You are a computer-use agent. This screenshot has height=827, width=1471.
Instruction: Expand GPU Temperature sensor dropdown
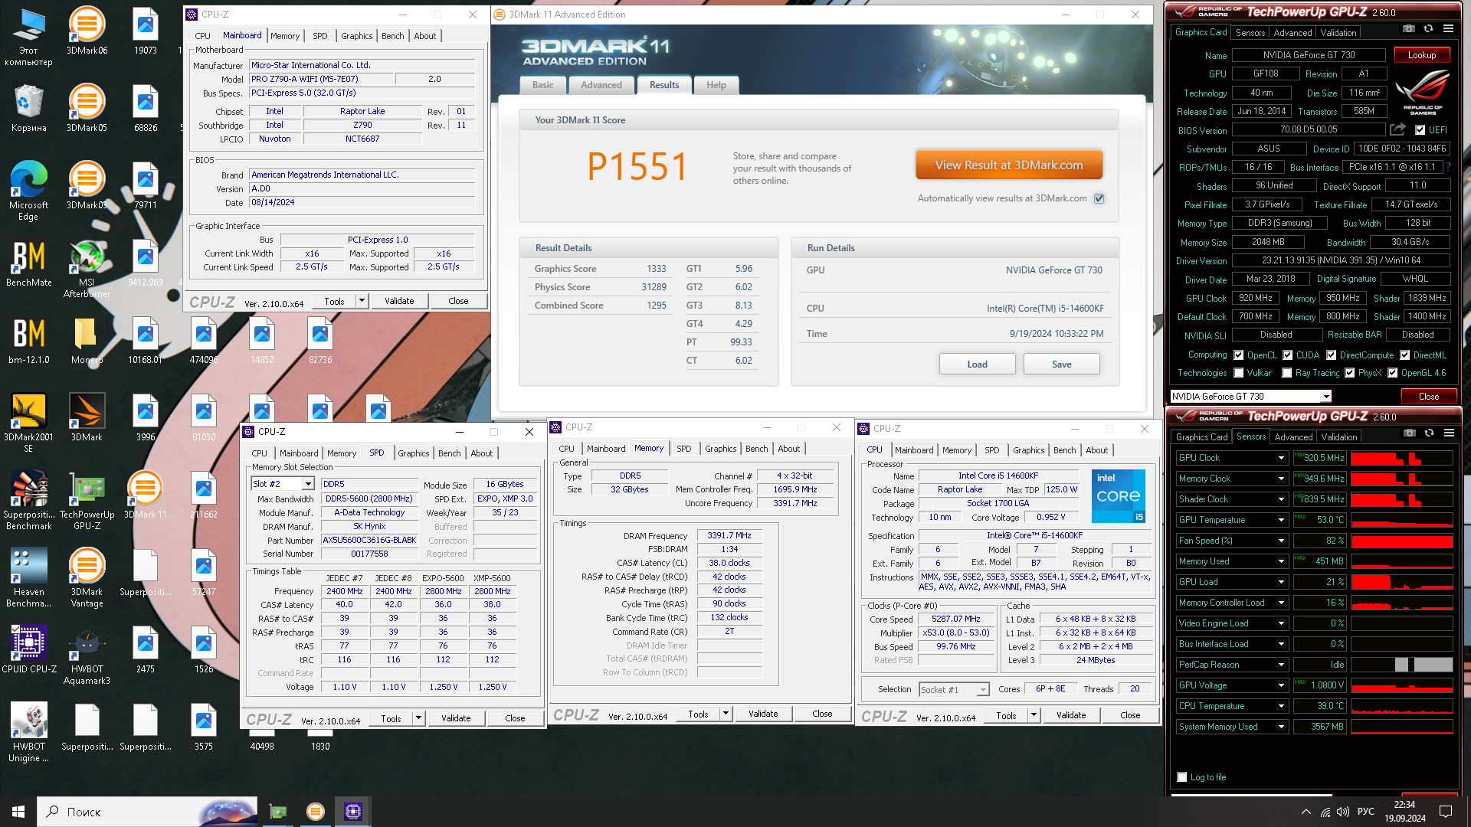point(1280,520)
